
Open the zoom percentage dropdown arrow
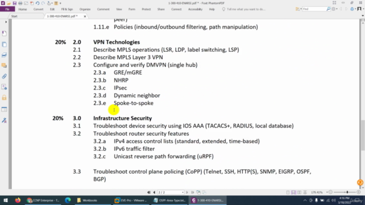[x=327, y=192]
